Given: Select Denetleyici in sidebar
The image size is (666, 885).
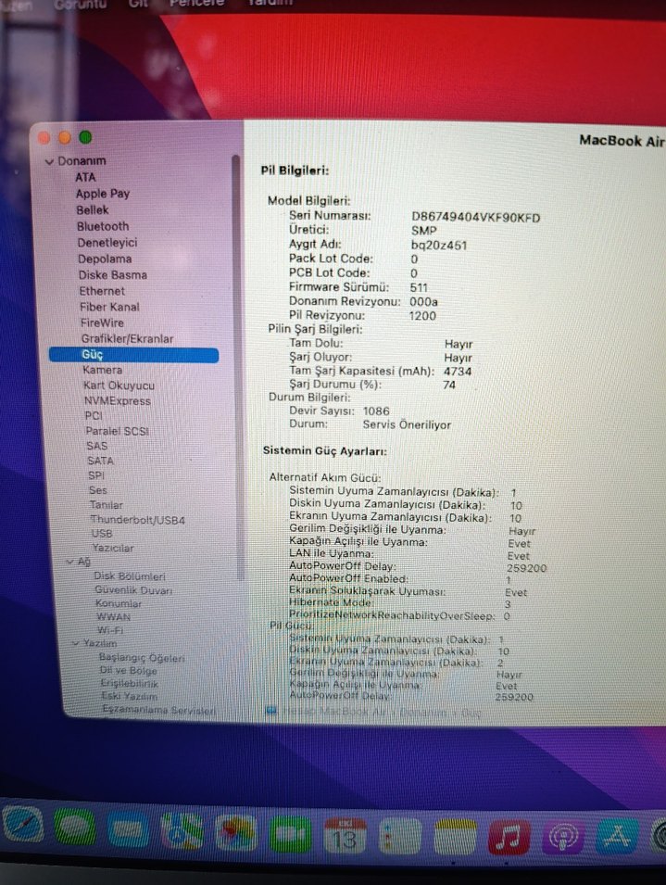Looking at the screenshot, I should coord(107,243).
